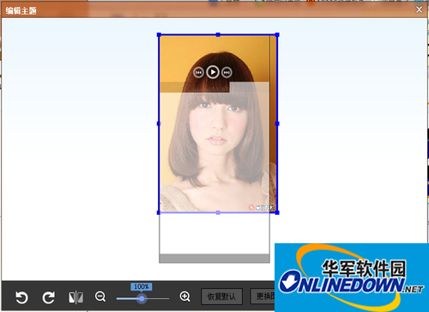The height and width of the screenshot is (312, 429).
Task: Click the partially hidden 更换图 button
Action: pos(263,297)
